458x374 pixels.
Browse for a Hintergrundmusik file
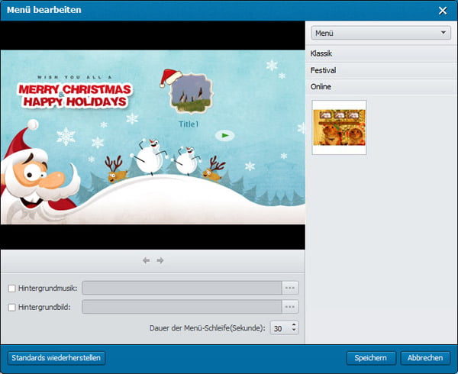pos(290,288)
